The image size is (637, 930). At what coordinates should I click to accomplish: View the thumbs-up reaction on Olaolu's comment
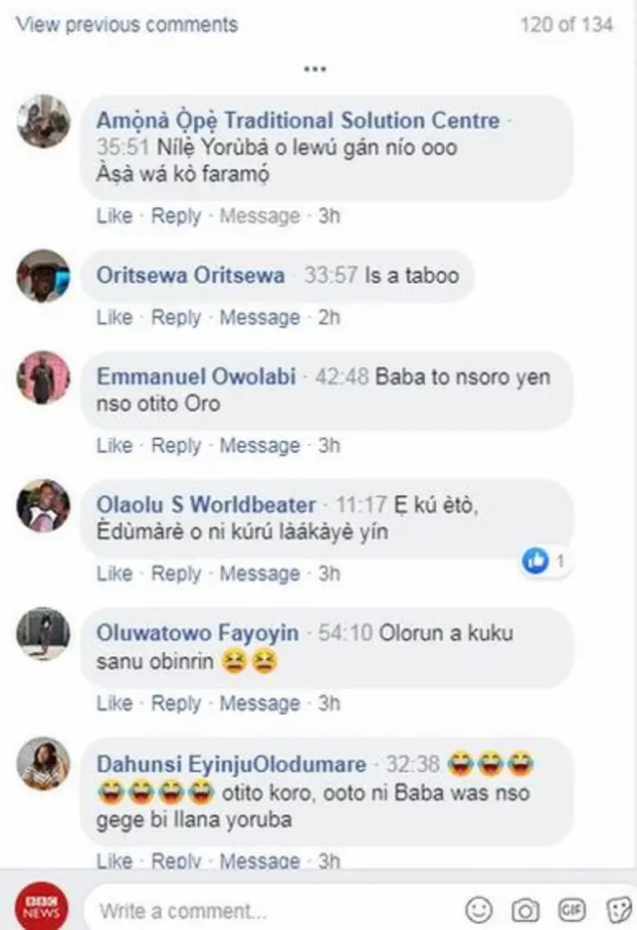coord(536,563)
